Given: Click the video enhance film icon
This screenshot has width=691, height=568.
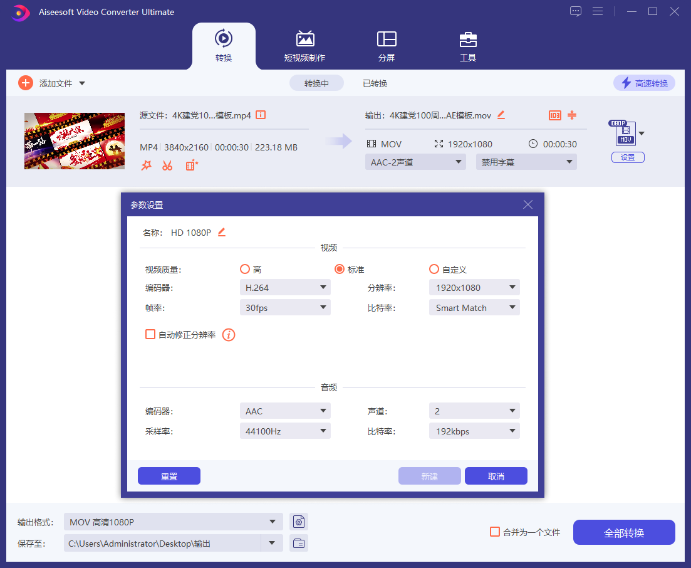Looking at the screenshot, I should click(x=192, y=166).
